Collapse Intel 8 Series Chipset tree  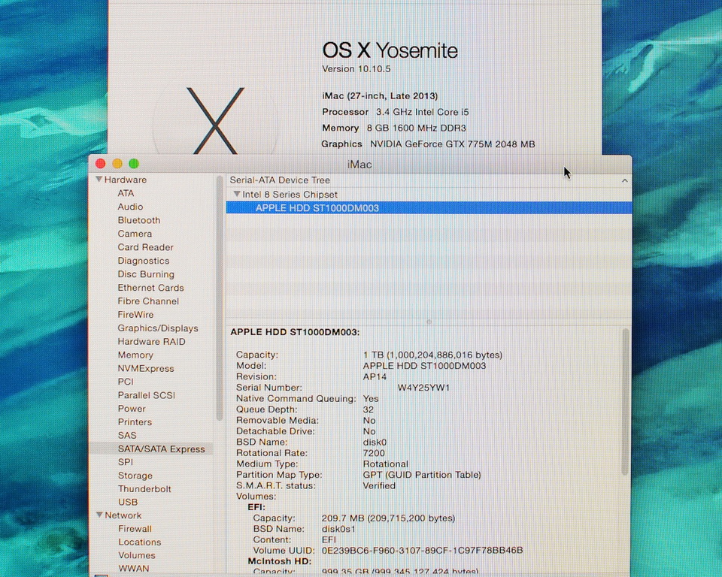(237, 194)
